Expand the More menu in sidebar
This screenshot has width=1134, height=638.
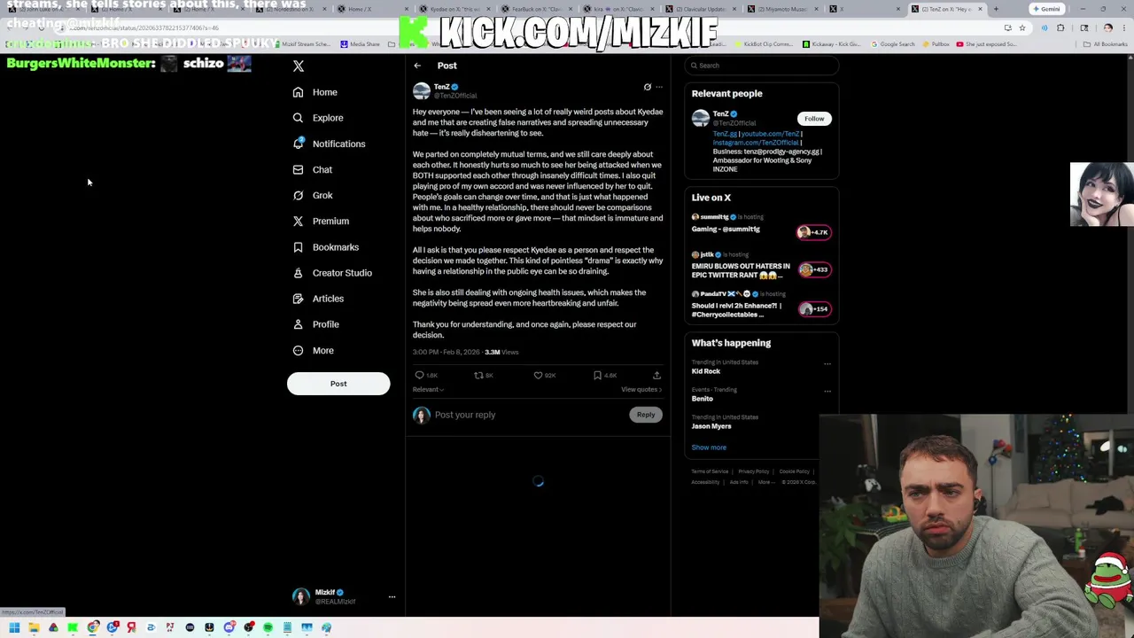point(314,350)
